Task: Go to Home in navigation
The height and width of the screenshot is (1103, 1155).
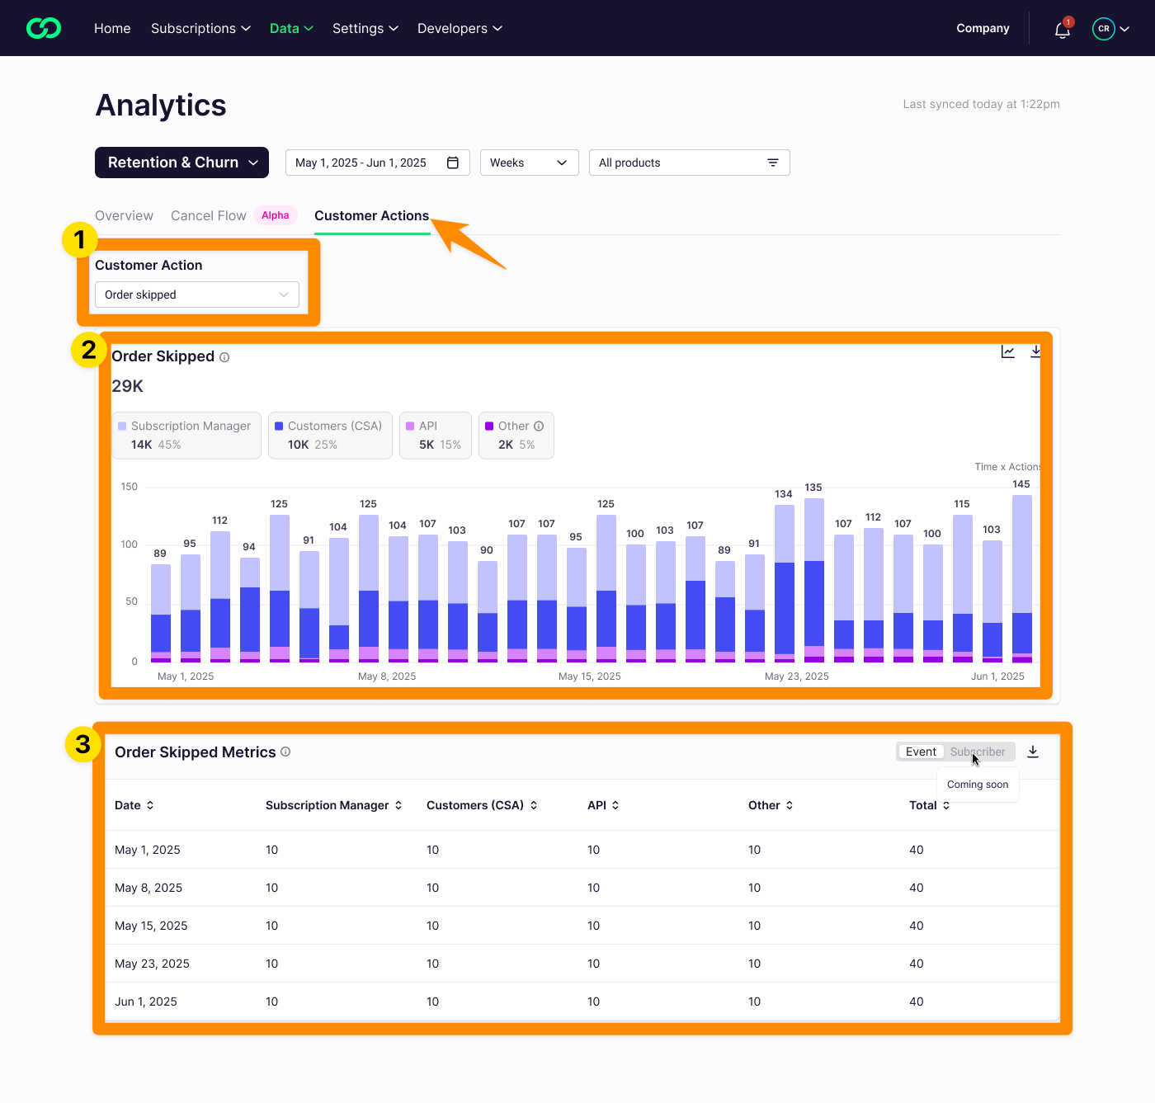Action: click(112, 28)
